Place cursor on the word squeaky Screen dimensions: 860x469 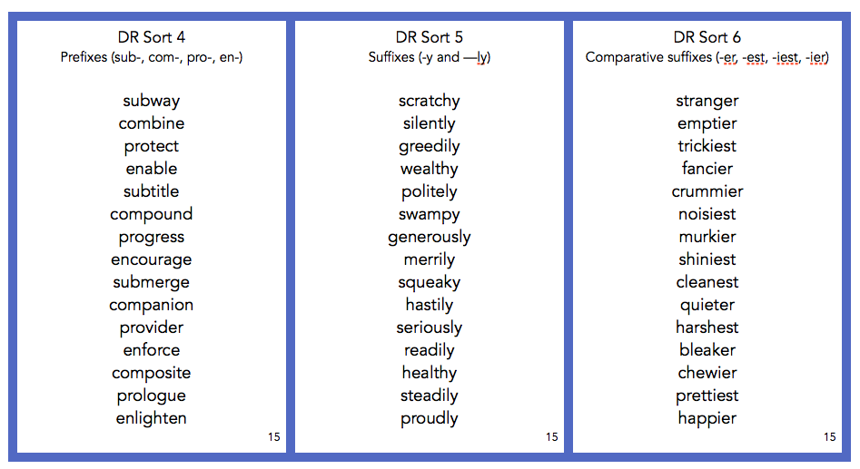(430, 282)
